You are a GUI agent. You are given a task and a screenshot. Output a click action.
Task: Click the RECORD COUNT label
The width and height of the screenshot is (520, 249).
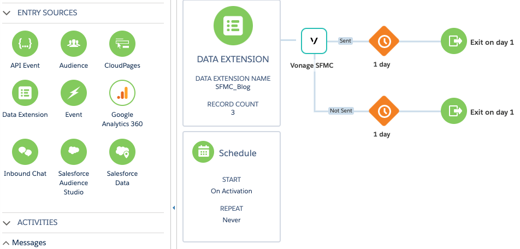point(233,104)
